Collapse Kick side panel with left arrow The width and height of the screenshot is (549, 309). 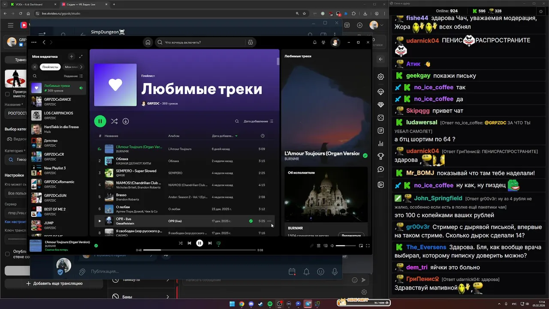[381, 59]
